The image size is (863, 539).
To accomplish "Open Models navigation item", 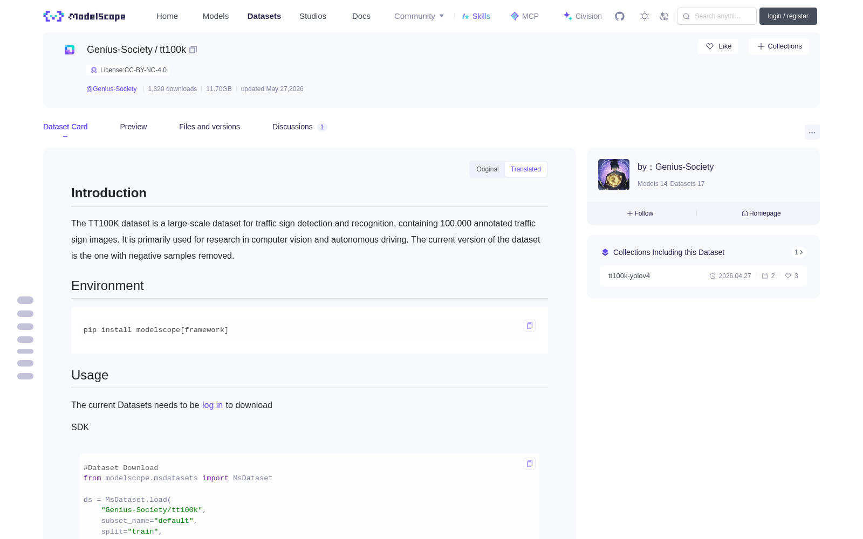I will [x=216, y=16].
